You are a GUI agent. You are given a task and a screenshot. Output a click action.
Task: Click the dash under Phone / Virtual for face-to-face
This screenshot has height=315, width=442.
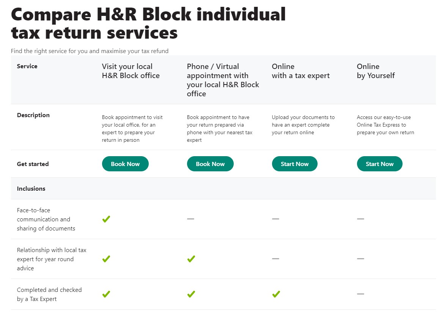(191, 219)
